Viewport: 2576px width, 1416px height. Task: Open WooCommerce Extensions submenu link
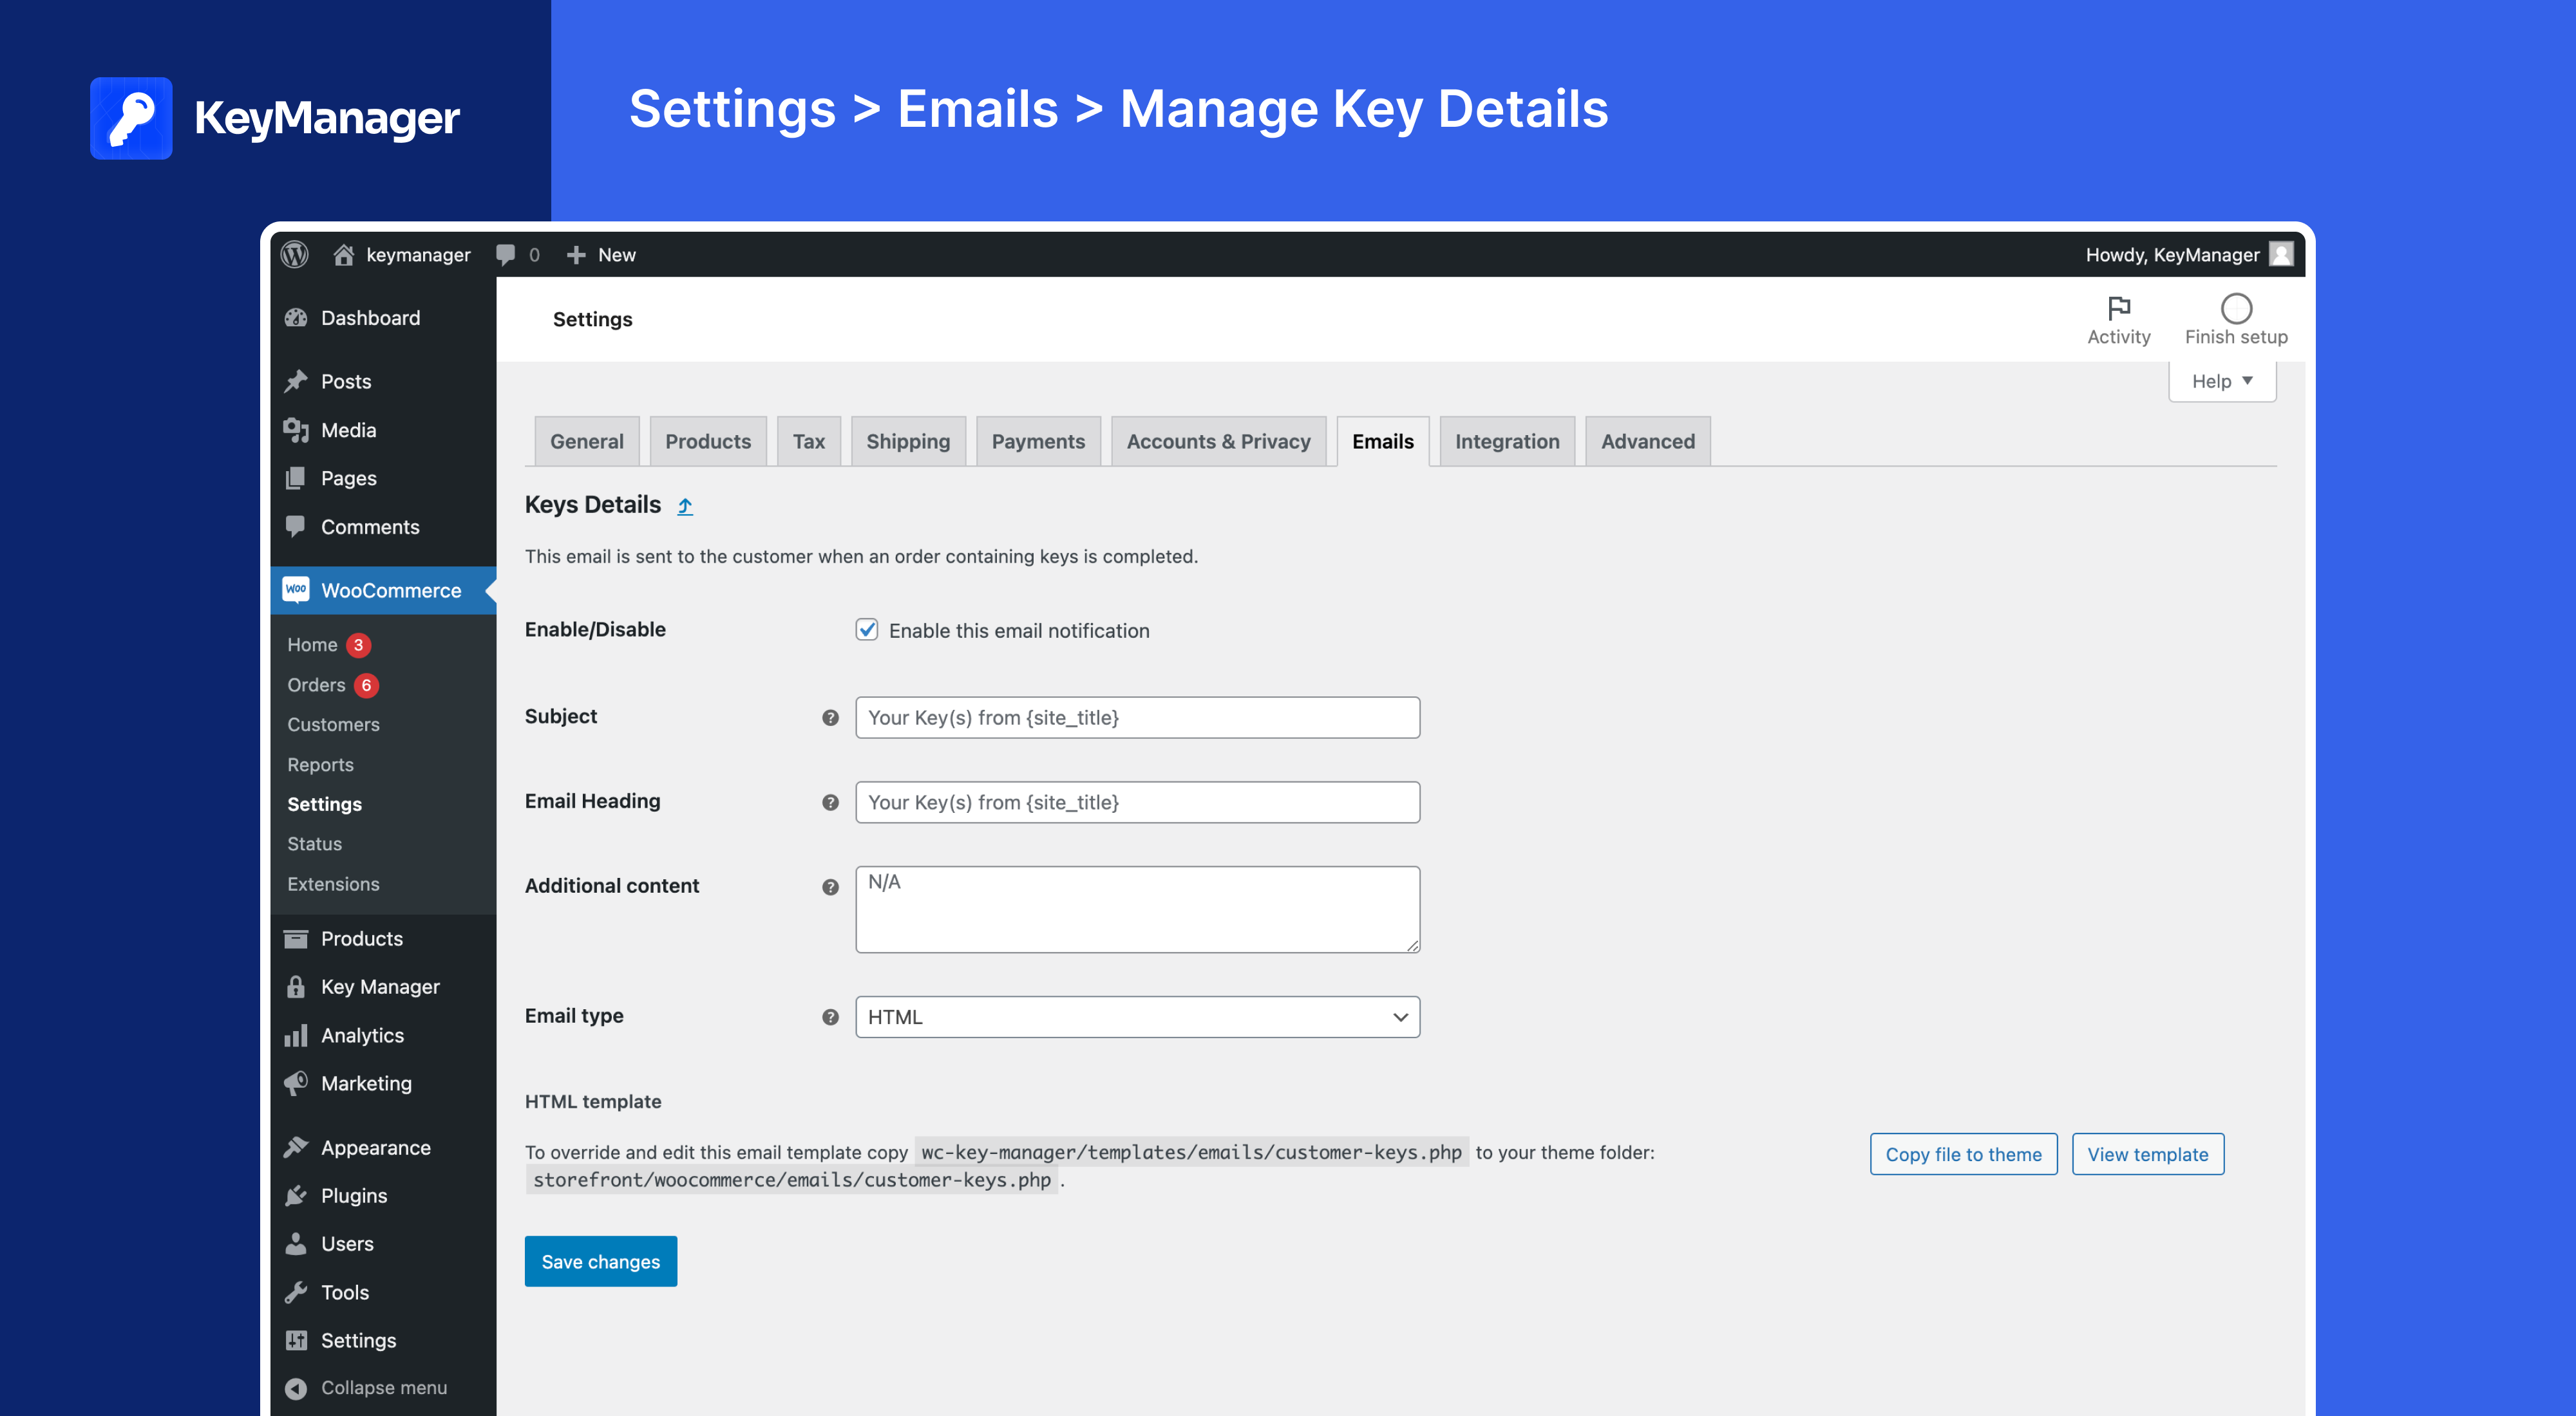tap(333, 883)
